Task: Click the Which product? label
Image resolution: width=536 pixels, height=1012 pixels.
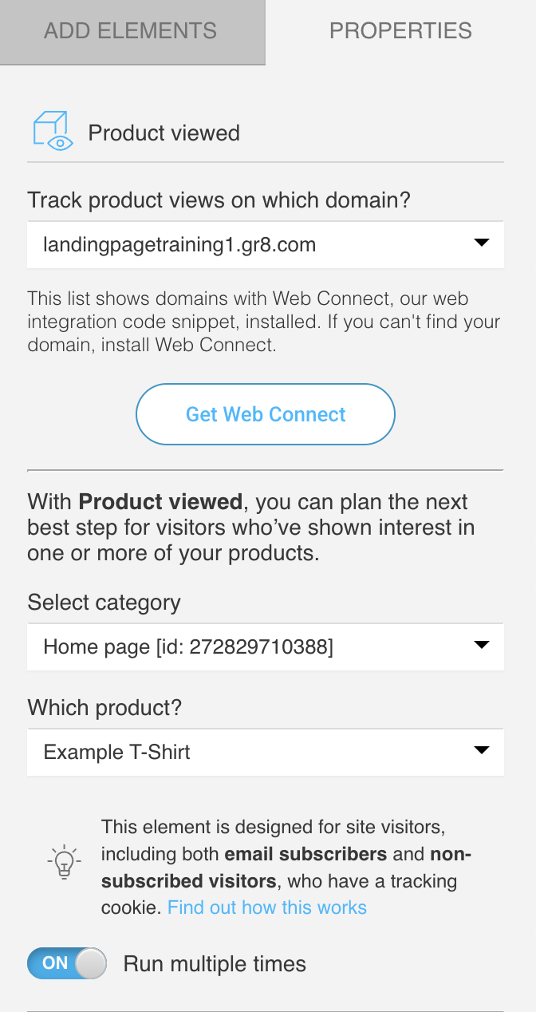Action: [105, 707]
